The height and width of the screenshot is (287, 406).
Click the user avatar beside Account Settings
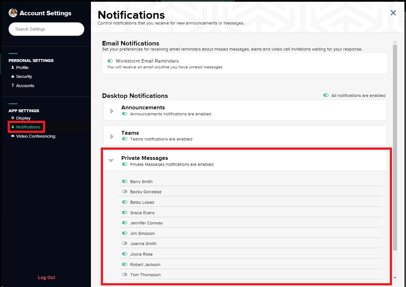pos(13,13)
